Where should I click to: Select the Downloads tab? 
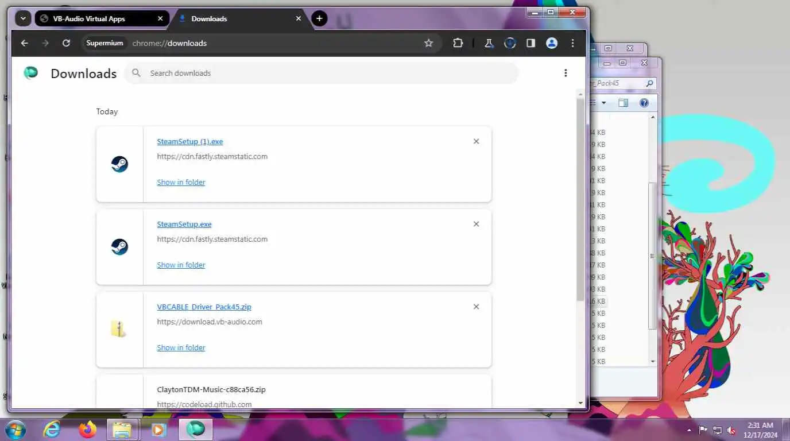[x=240, y=18]
